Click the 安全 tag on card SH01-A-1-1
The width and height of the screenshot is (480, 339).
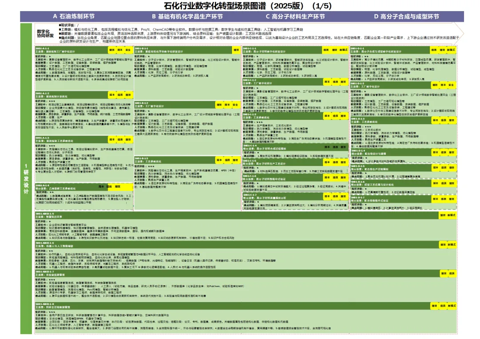(x=128, y=50)
